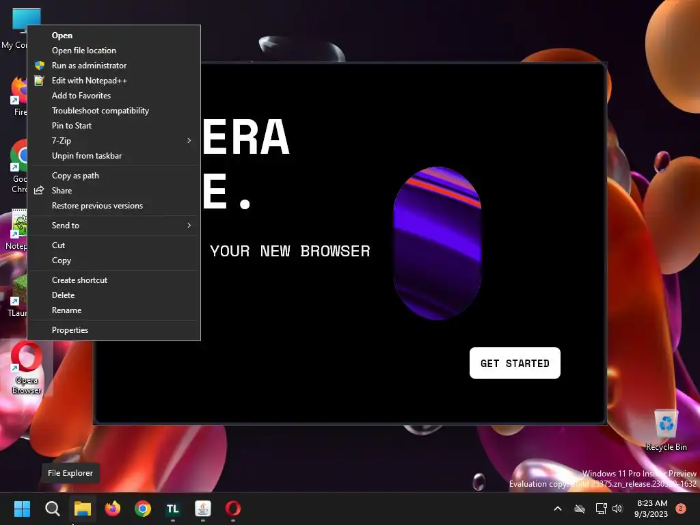Select the TLauncher desktop shortcut
700x525 pixels.
[17, 297]
